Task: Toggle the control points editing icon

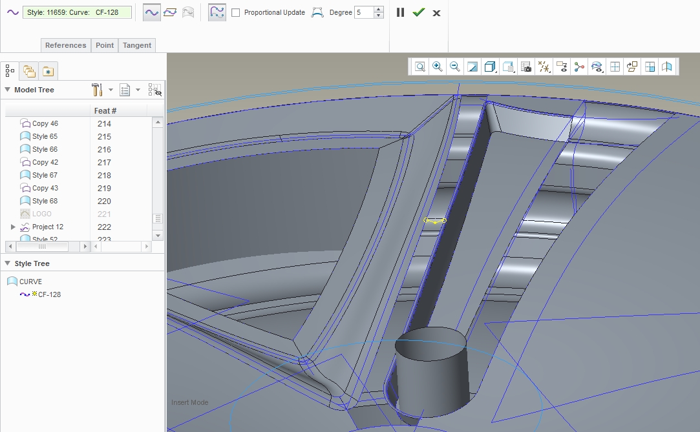Action: (217, 12)
